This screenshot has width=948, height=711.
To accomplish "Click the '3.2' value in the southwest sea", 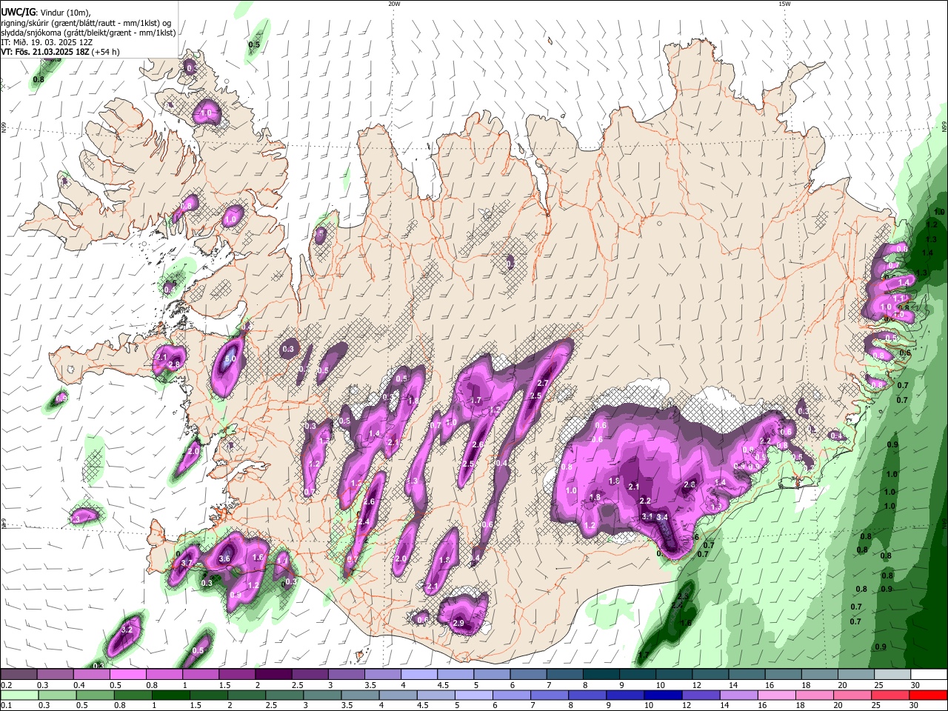I will (127, 630).
